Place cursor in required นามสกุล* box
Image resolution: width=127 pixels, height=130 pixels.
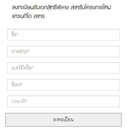tap(63, 51)
